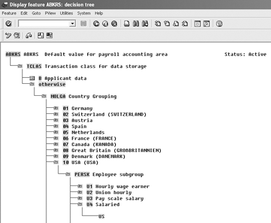The image size is (271, 223).
Task: Open the Utilities menu
Action: coord(66,13)
